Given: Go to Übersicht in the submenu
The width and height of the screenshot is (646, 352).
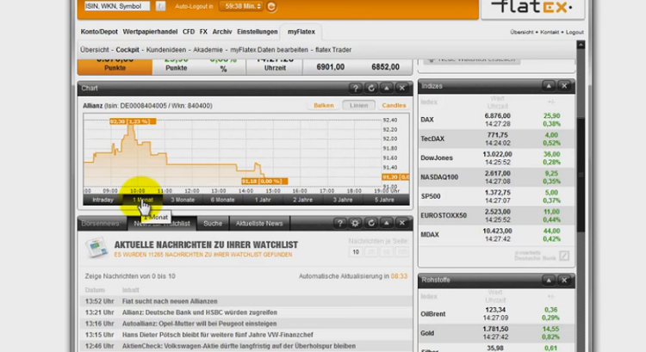Looking at the screenshot, I should (95, 50).
